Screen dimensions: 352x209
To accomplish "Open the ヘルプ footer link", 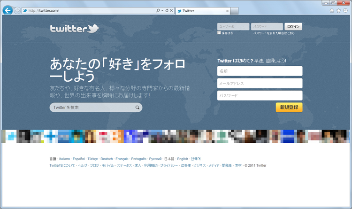I will pos(83,165).
